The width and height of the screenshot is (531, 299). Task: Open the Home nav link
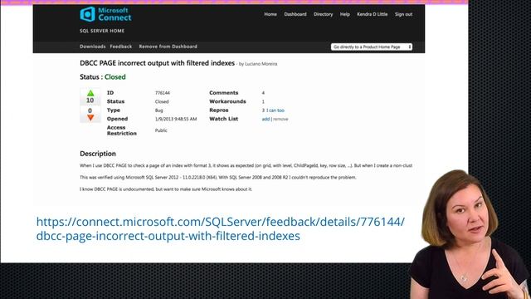(270, 14)
